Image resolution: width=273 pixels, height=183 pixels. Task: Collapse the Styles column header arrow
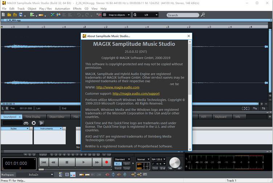pos(28,128)
